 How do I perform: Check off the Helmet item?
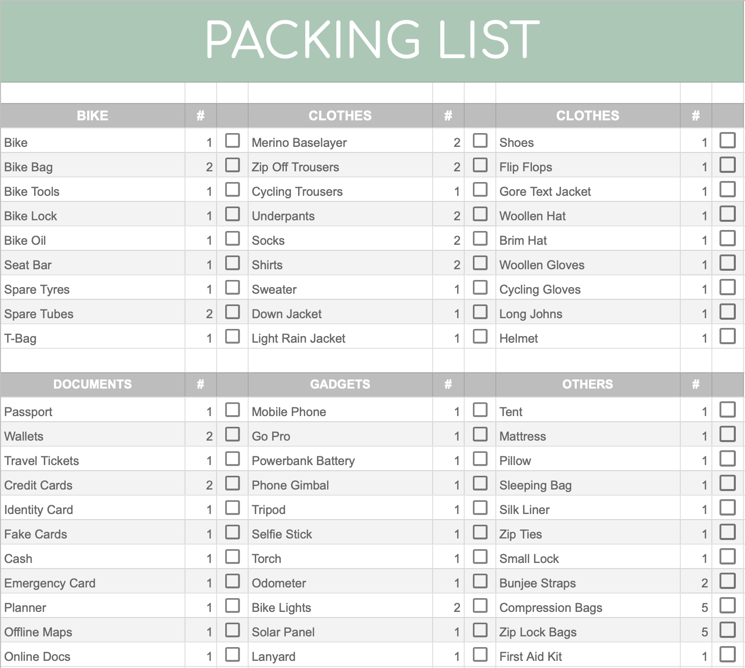coord(728,336)
